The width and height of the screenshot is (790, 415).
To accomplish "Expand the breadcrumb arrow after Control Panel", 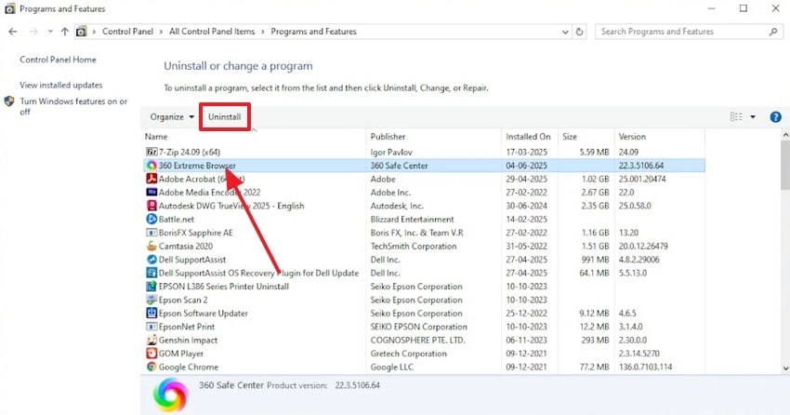I will point(161,32).
